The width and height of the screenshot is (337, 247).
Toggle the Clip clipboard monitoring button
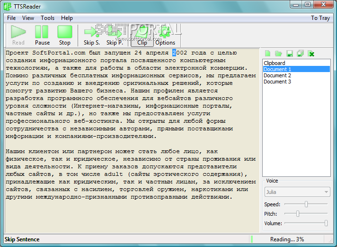(x=142, y=35)
